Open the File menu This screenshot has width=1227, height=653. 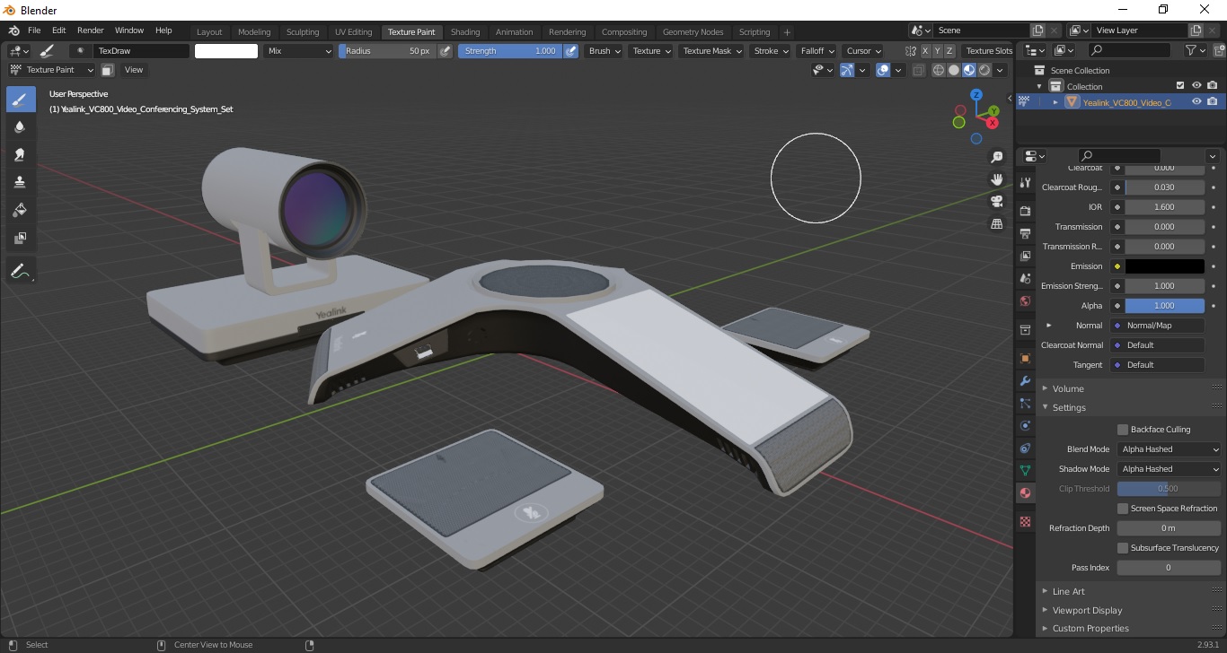point(34,30)
